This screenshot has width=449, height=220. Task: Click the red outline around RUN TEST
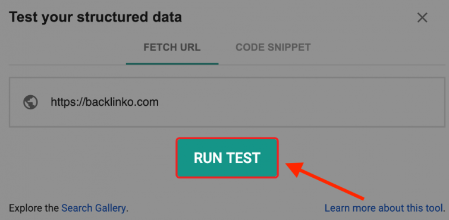(227, 139)
